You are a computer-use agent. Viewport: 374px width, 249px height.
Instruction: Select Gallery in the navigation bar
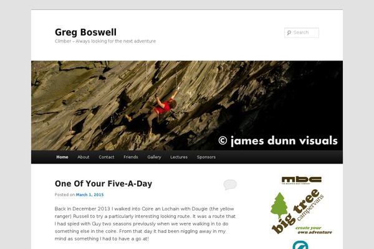click(x=154, y=157)
